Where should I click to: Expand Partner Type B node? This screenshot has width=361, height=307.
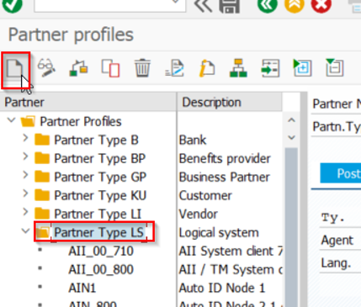pyautogui.click(x=25, y=138)
